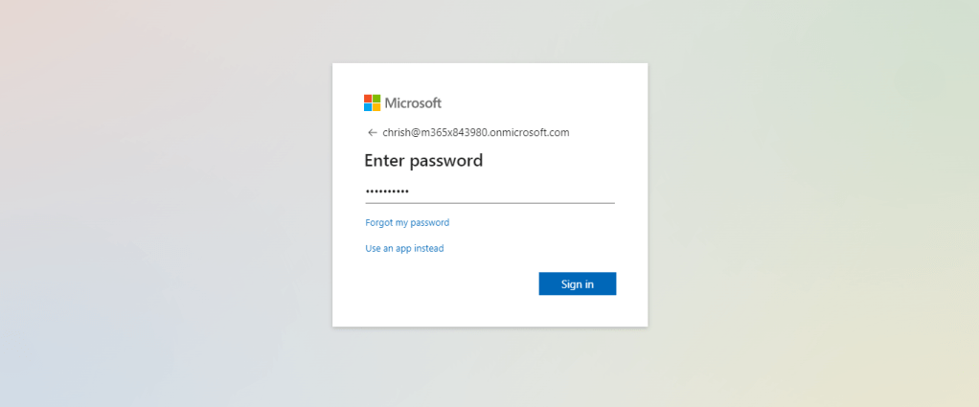
Task: Click the Enter password heading
Action: click(x=423, y=161)
